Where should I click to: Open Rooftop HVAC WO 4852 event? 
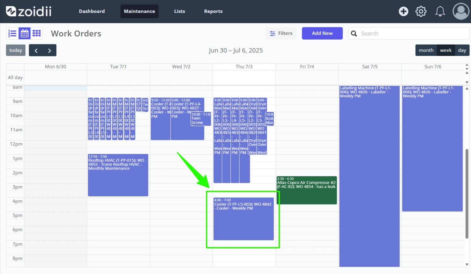point(118,175)
